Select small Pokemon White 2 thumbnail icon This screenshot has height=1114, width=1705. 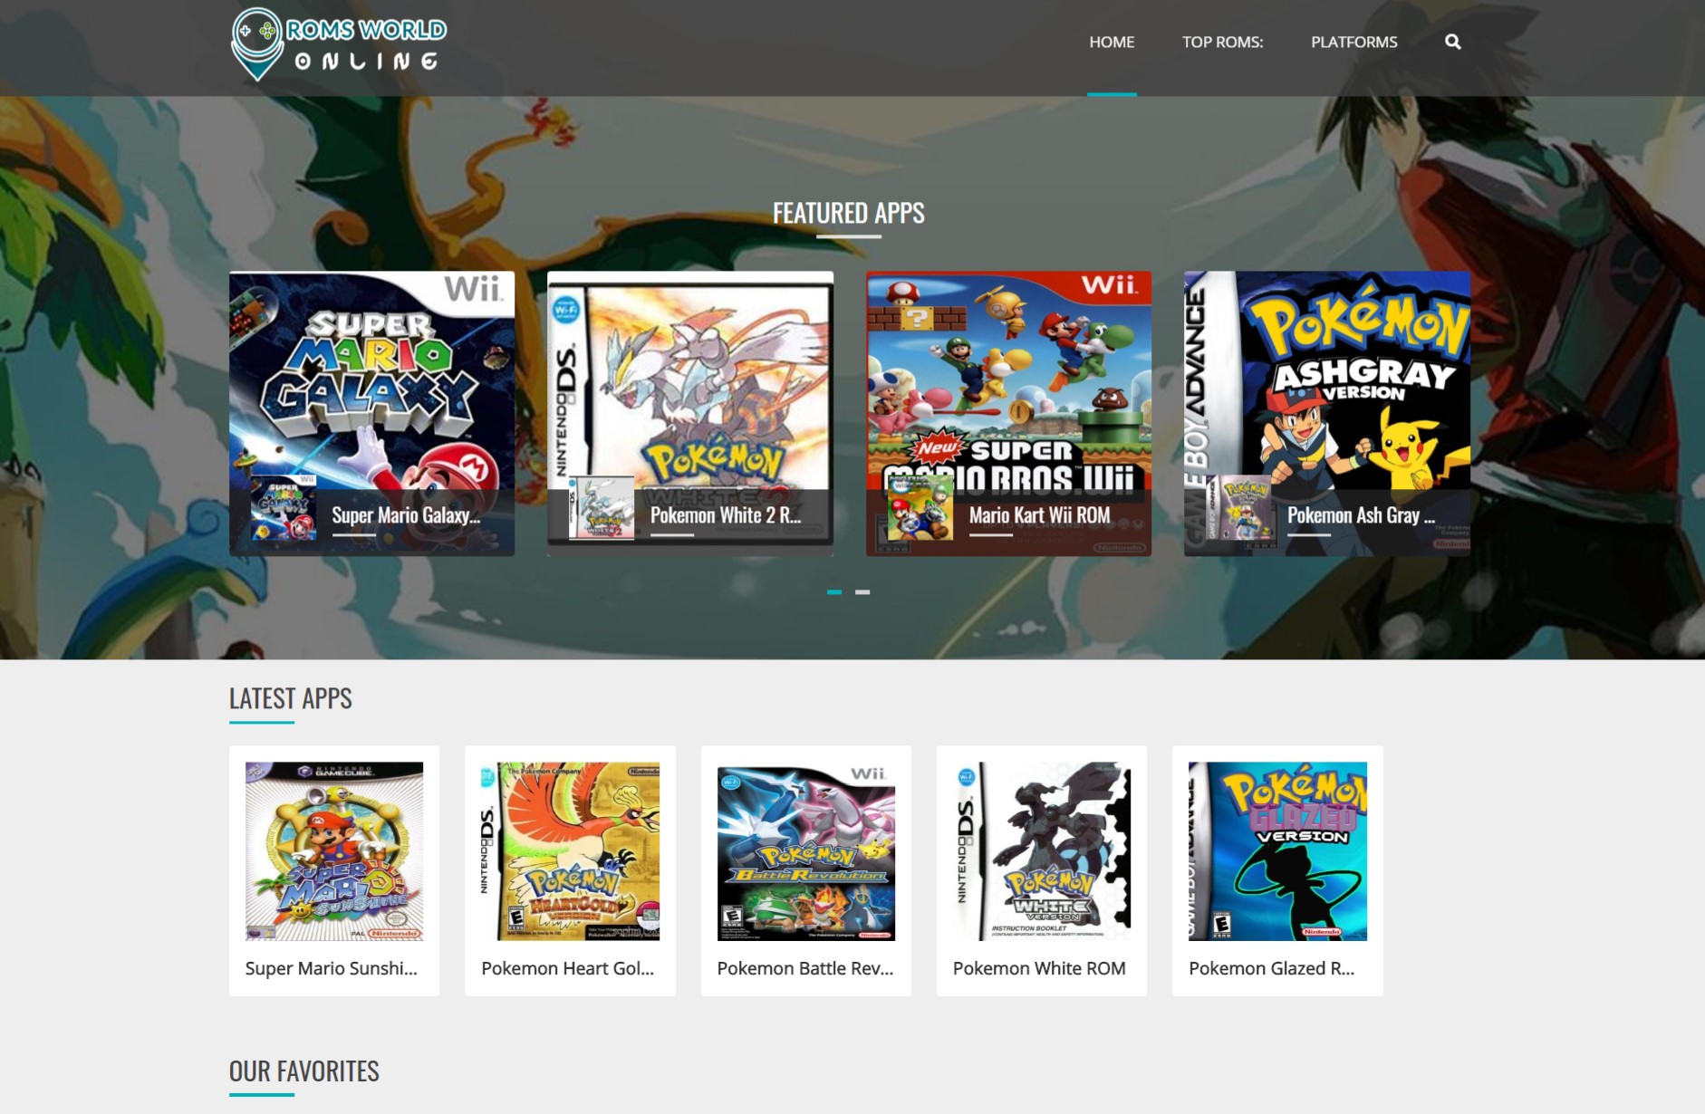(x=602, y=507)
